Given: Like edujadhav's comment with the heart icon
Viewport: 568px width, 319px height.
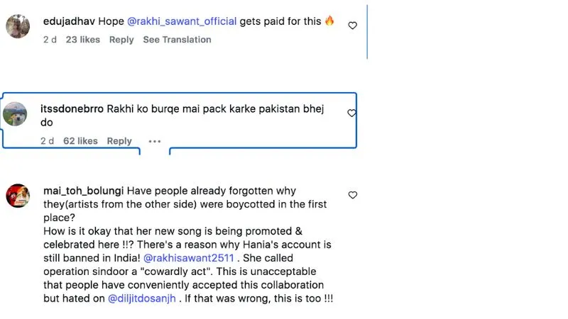Looking at the screenshot, I should pyautogui.click(x=352, y=26).
